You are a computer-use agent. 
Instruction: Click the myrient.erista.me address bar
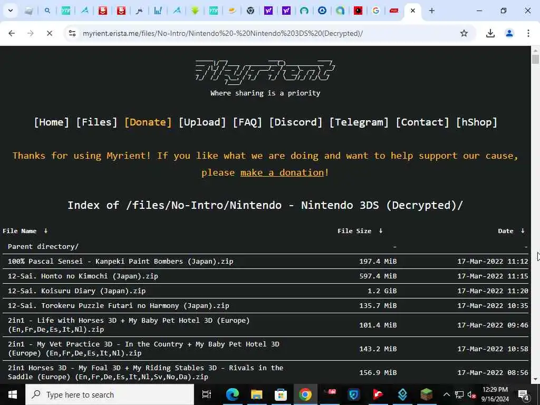pos(223,33)
